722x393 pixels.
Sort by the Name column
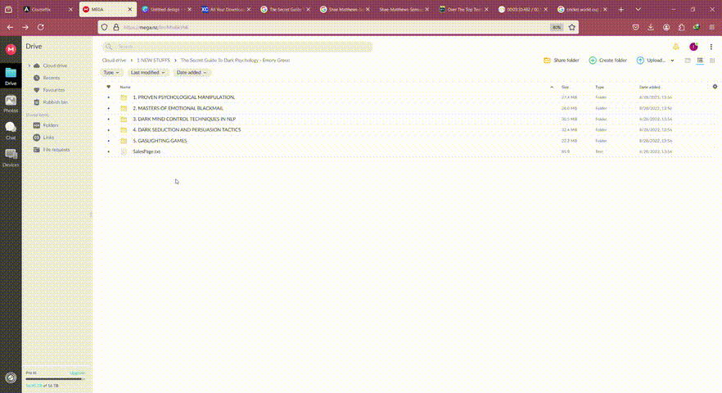(x=125, y=87)
